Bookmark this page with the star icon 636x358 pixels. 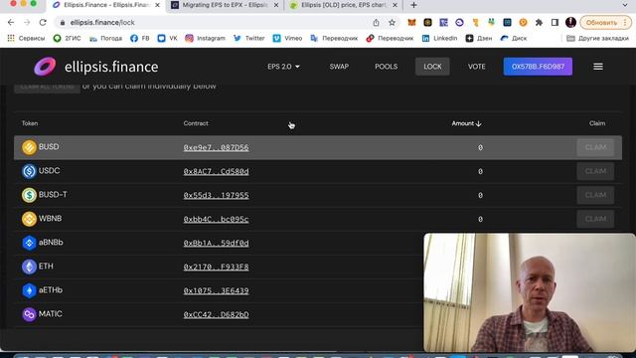(x=392, y=23)
